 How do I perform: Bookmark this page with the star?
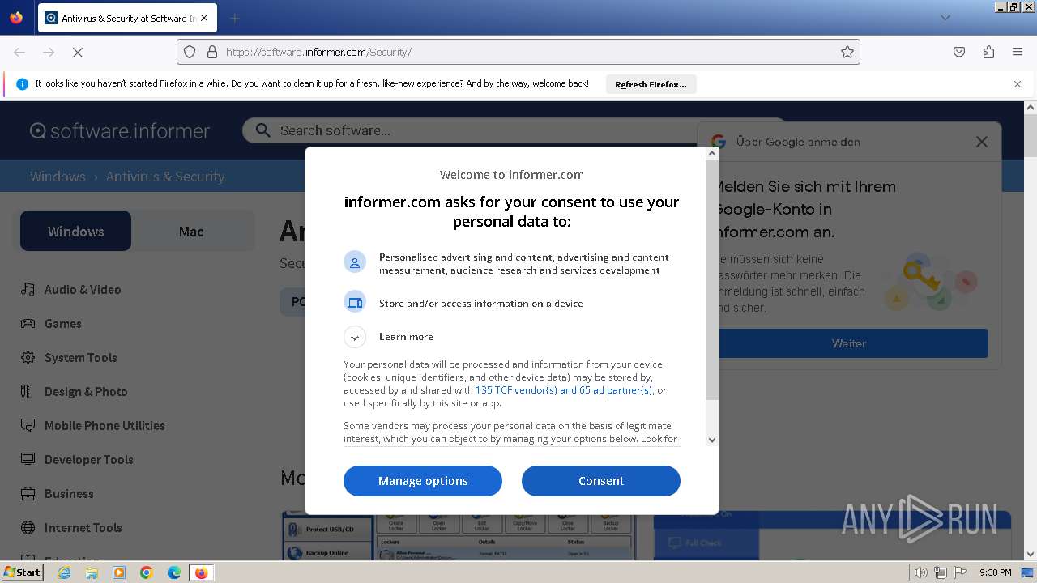point(847,52)
